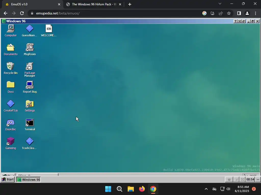The height and width of the screenshot is (195, 261).
Task: Click the open-in-new-window button in Windows 96 title bar
Action: point(243,21)
